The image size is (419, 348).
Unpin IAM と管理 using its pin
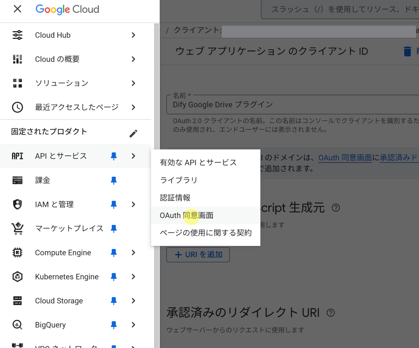click(114, 205)
